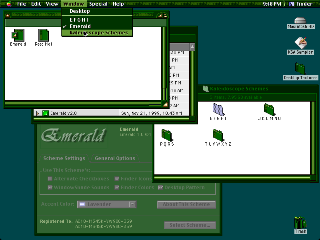The width and height of the screenshot is (320, 240).
Task: Open the E F G H I folder icon
Action: [218, 109]
